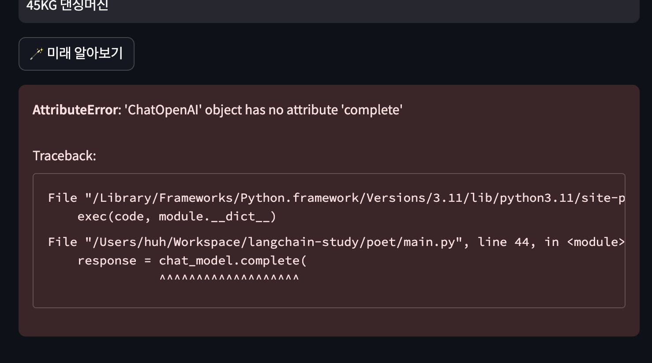Click the row of caret markers
Screen dimensions: 652x363
(229, 278)
